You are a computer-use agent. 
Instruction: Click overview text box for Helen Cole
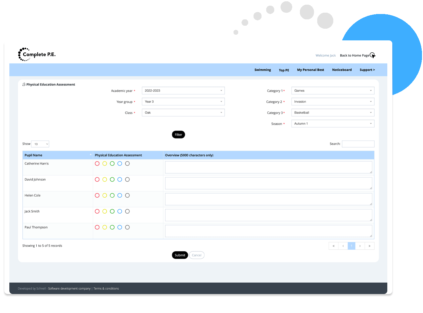tap(269, 199)
